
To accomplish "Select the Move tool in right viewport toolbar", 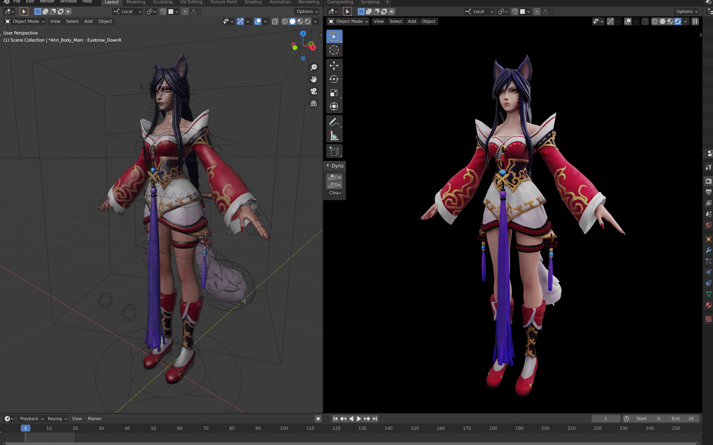I will tap(334, 66).
